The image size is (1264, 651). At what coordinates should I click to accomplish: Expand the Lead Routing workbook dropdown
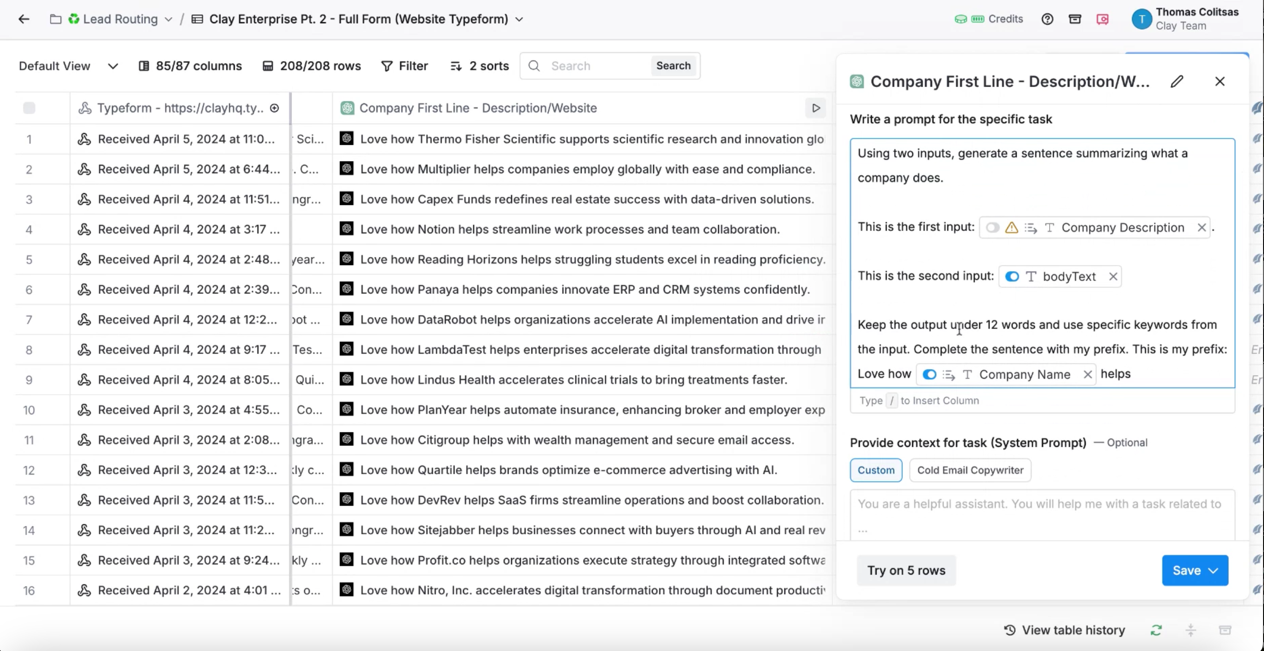169,19
